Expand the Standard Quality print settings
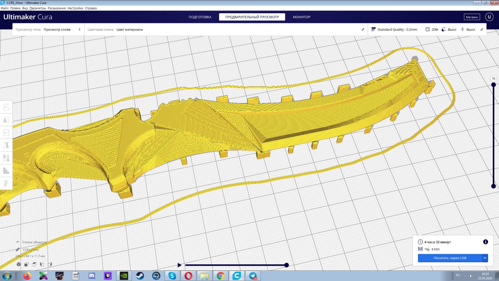The width and height of the screenshot is (499, 281). (x=427, y=29)
